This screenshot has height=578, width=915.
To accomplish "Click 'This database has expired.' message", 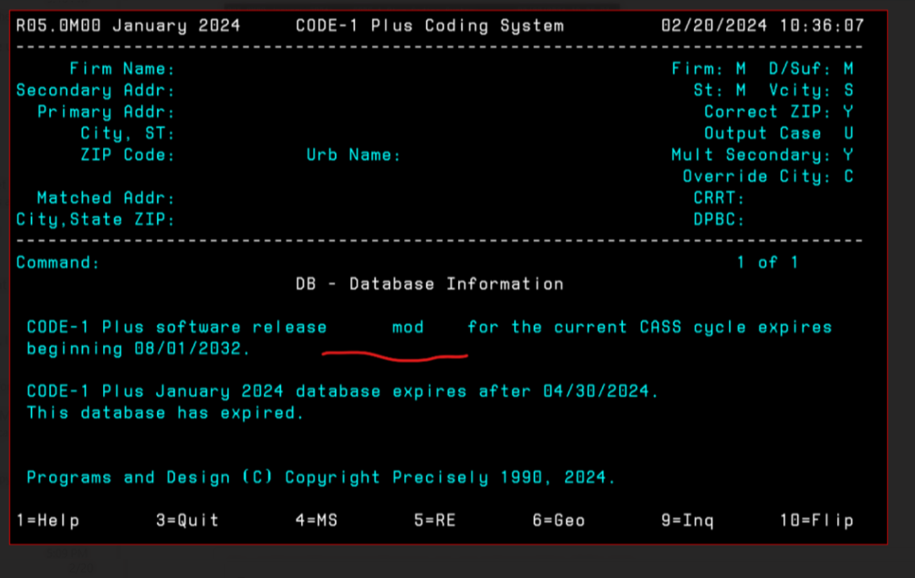I will click(x=165, y=413).
